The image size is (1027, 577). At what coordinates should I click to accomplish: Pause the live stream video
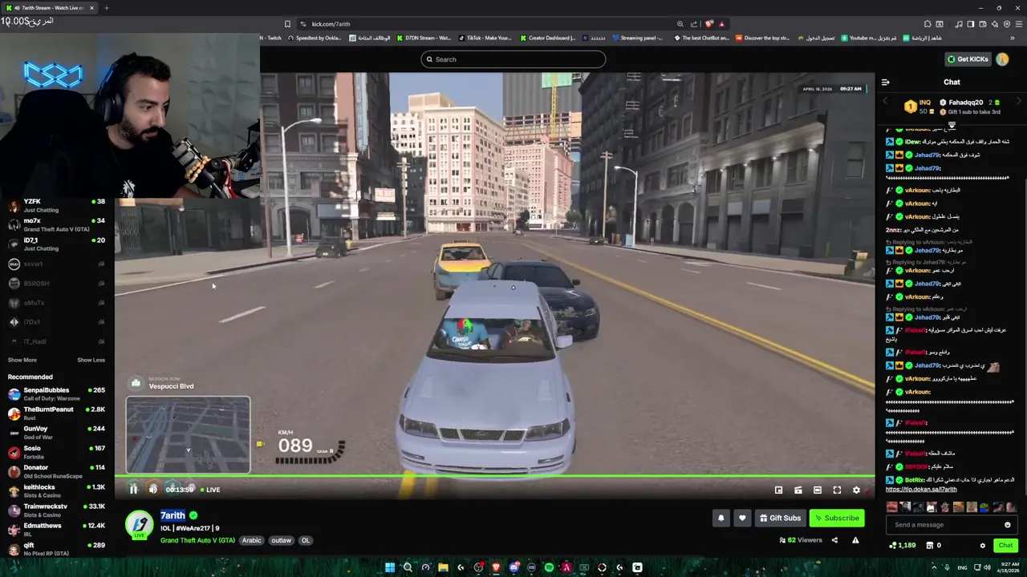(134, 490)
